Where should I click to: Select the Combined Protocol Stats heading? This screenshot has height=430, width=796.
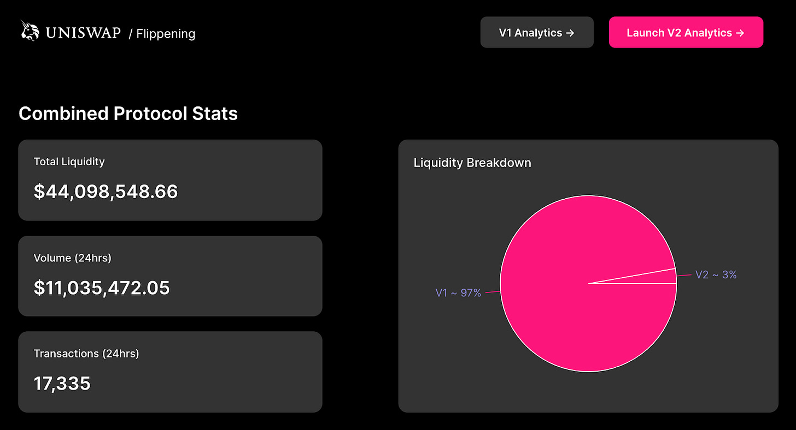coord(128,114)
